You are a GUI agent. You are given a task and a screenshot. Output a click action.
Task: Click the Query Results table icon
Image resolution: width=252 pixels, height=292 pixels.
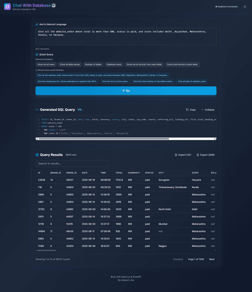pos(37,155)
